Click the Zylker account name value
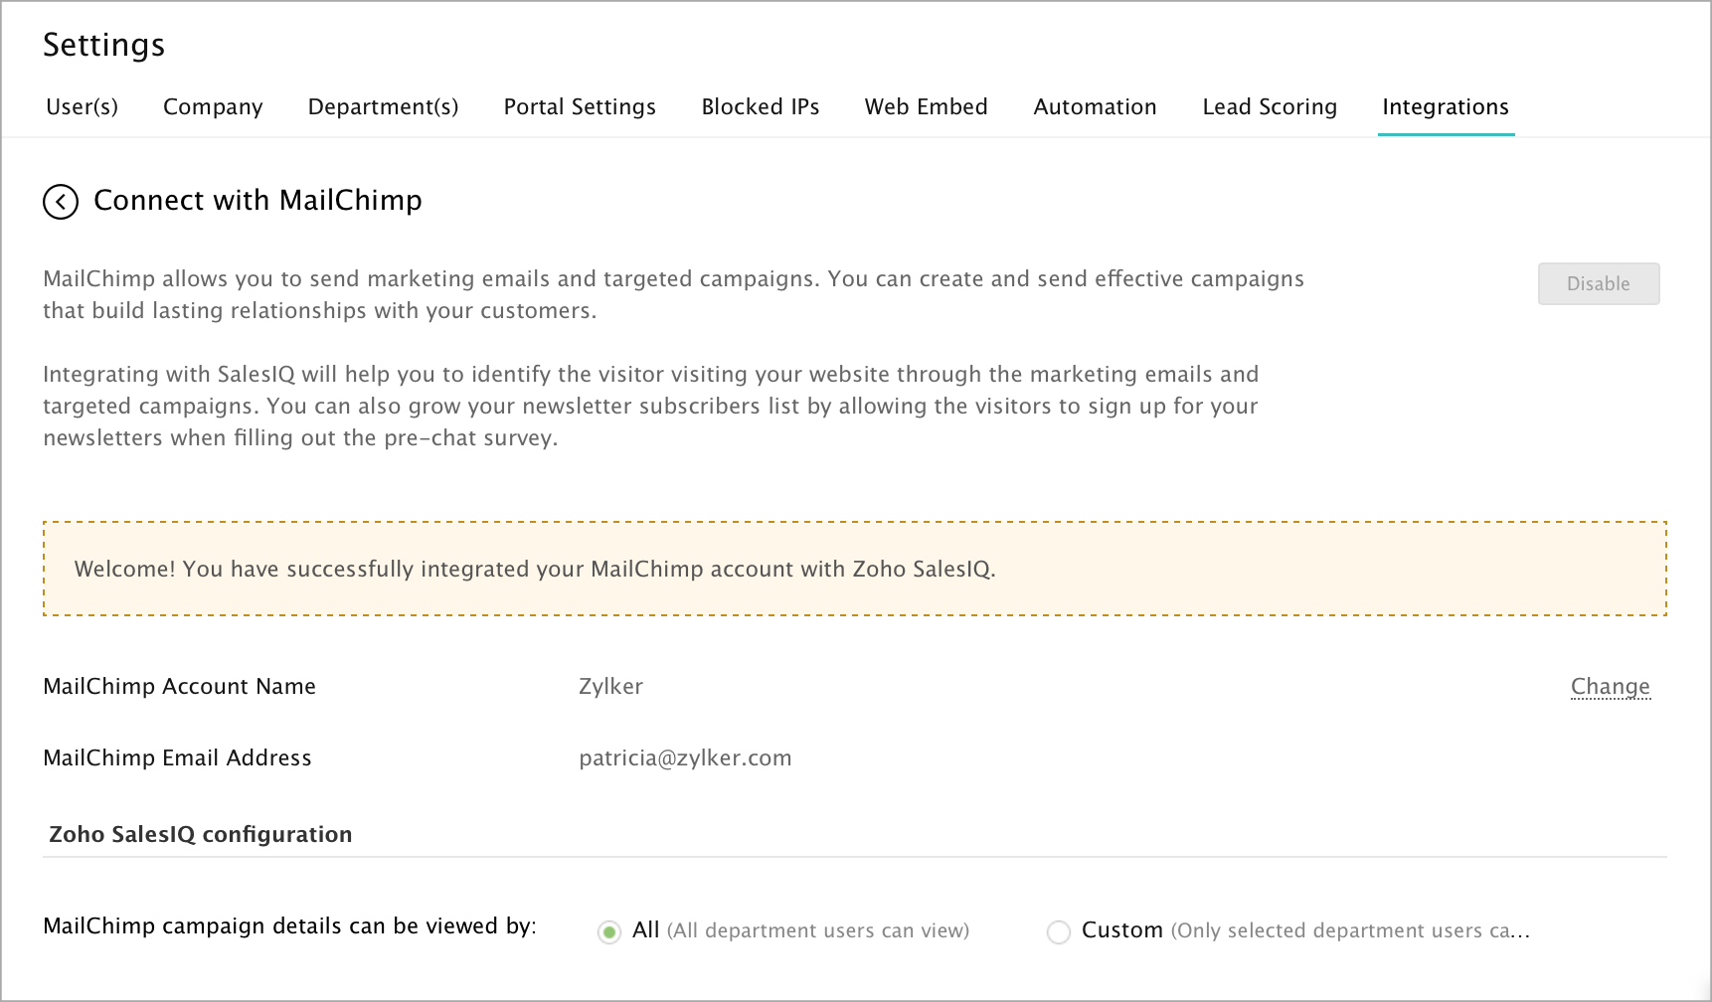Image resolution: width=1712 pixels, height=1002 pixels. (610, 686)
